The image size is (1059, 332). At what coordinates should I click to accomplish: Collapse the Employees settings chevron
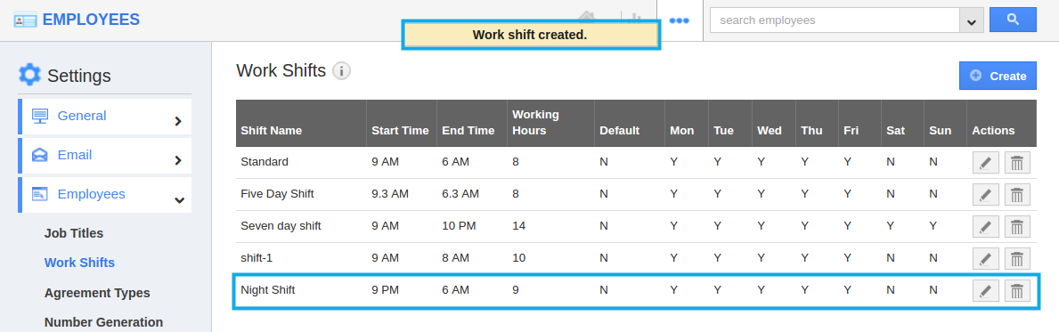tap(179, 199)
